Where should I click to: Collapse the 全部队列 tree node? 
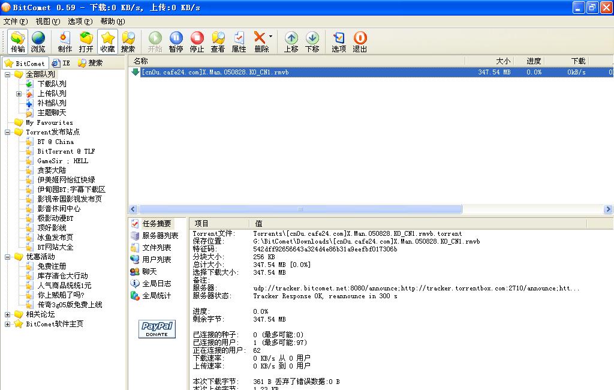[x=7, y=74]
